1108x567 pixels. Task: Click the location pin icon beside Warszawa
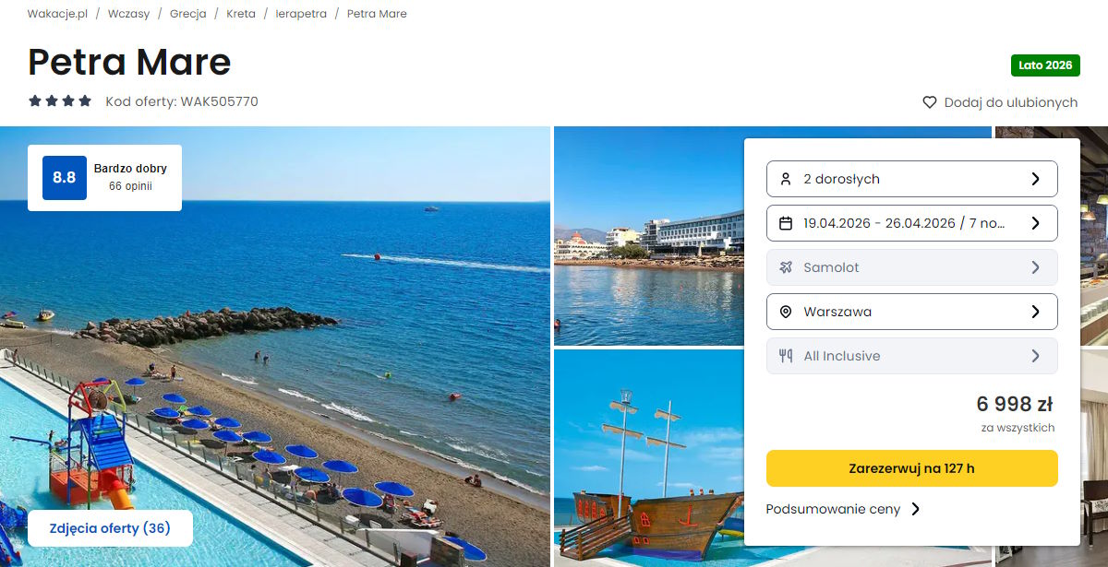pos(786,312)
